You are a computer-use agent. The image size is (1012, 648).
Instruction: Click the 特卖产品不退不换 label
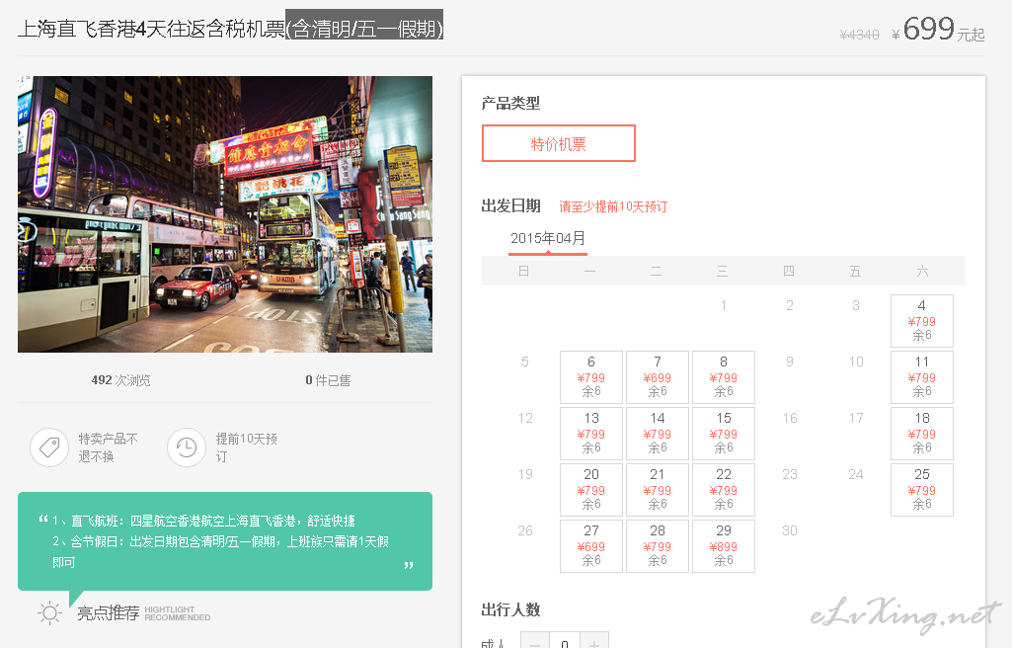pyautogui.click(x=108, y=447)
